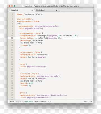The image size is (101, 114).
Task: Open the LESS grammar selector
Action: tap(90, 102)
